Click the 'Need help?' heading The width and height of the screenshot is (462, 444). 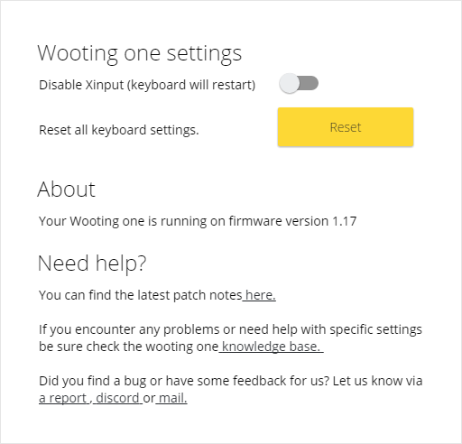[92, 264]
